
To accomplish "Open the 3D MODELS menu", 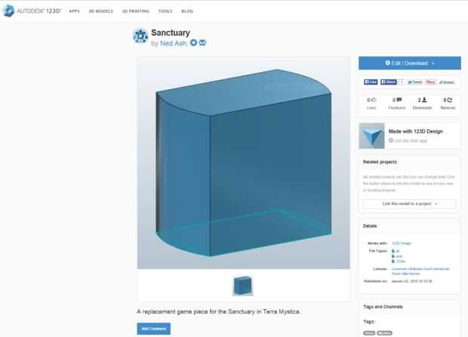I will 100,11.
